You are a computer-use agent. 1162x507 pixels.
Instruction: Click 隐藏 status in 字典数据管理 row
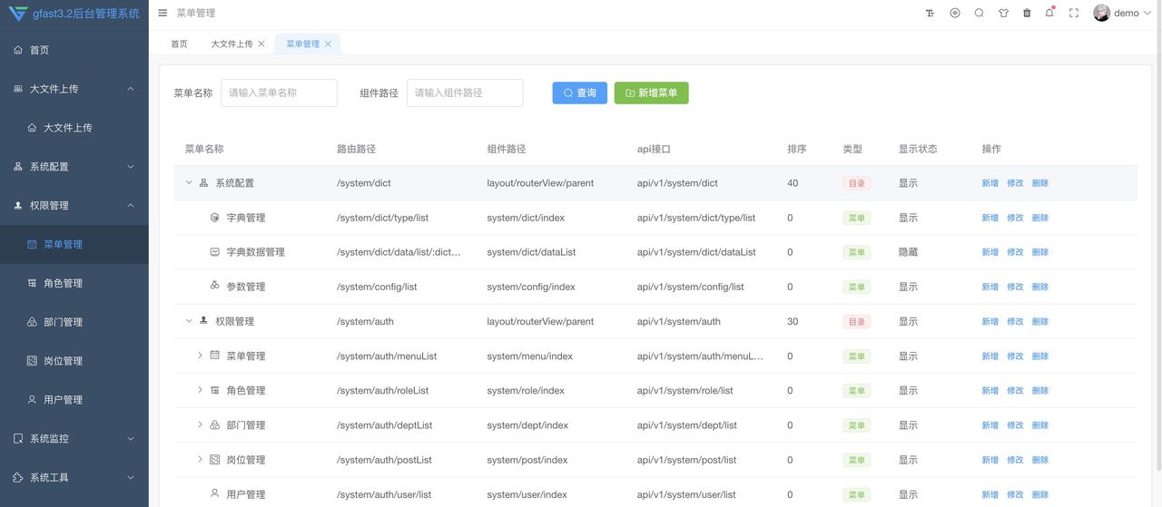[x=908, y=252]
